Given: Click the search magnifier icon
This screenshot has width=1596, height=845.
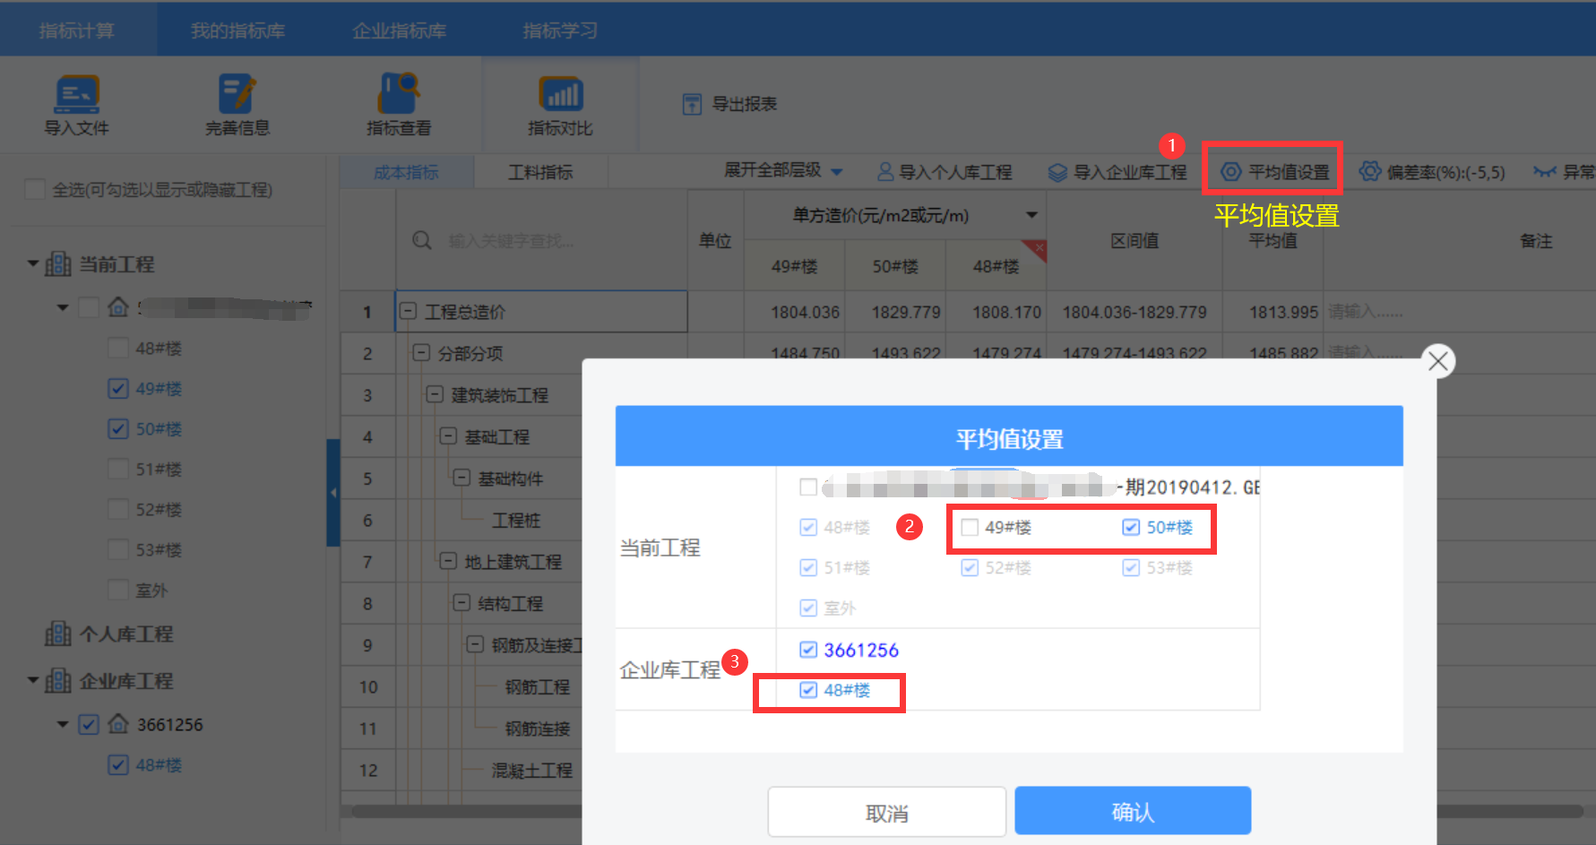Looking at the screenshot, I should (x=422, y=240).
